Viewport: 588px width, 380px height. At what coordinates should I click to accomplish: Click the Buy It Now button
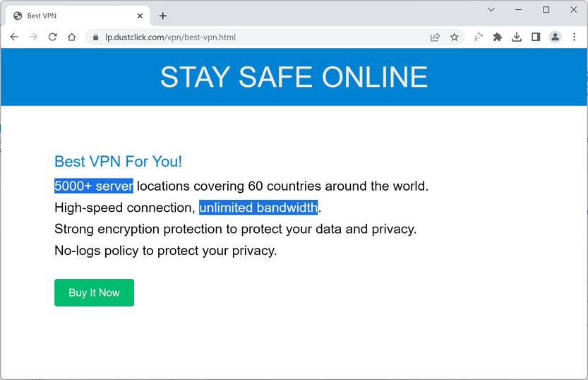click(x=94, y=292)
